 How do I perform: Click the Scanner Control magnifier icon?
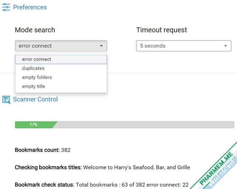[6, 99]
